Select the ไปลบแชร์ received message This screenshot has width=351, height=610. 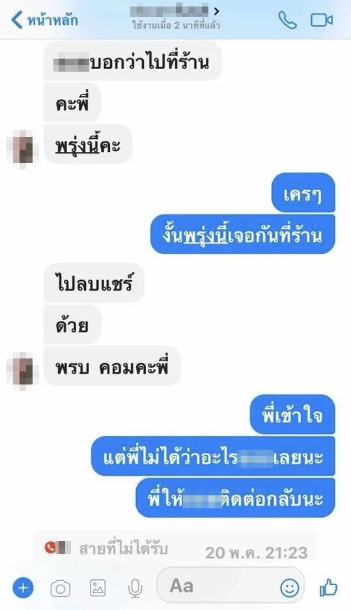[x=94, y=282]
